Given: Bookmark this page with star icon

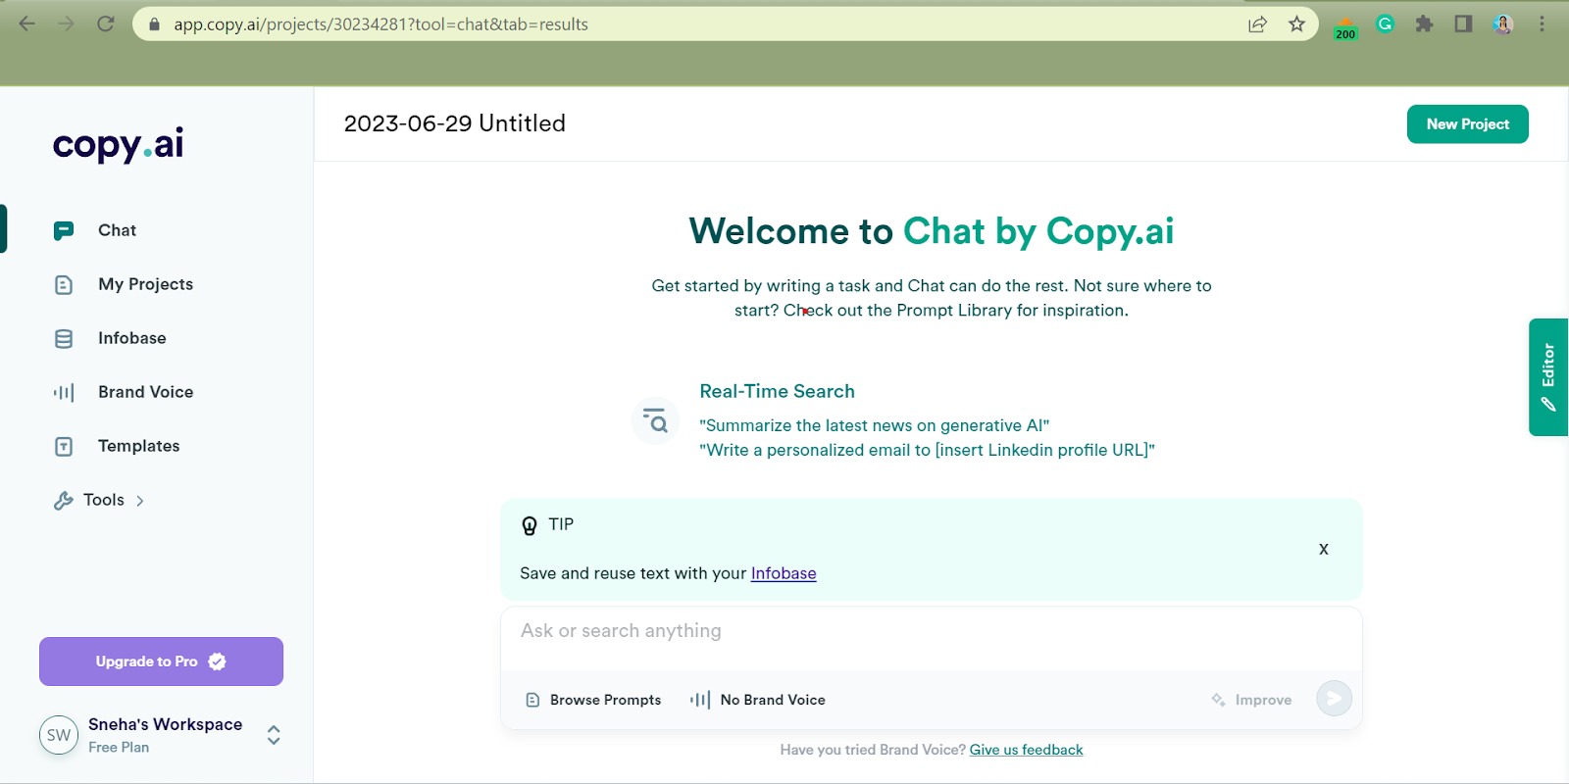Looking at the screenshot, I should coord(1296,24).
